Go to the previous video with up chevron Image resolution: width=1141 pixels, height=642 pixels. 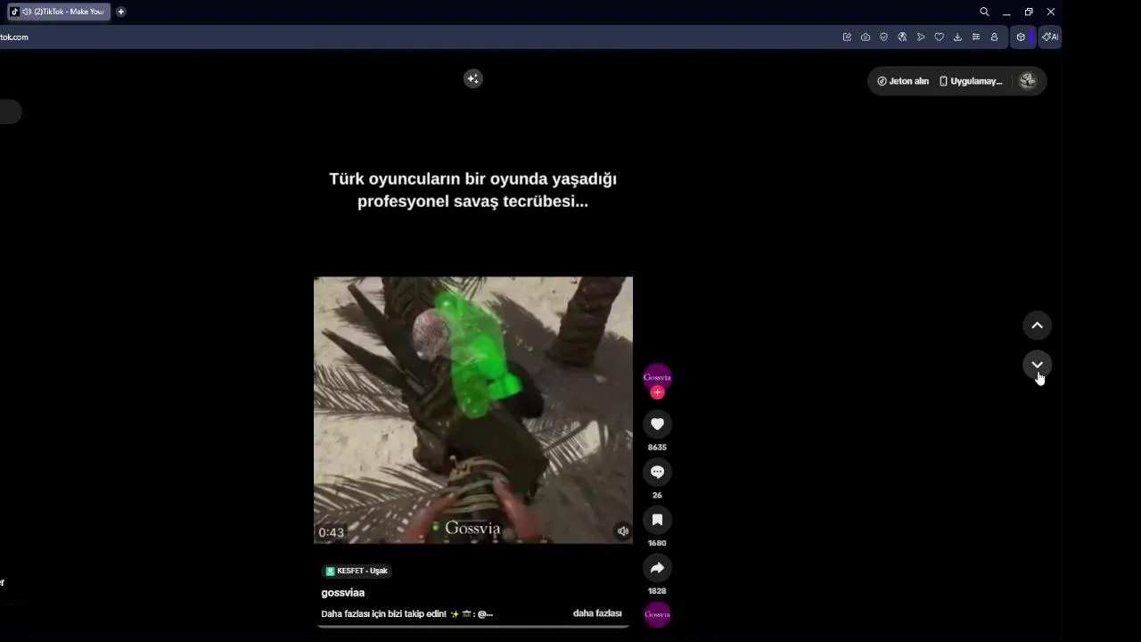click(1037, 325)
